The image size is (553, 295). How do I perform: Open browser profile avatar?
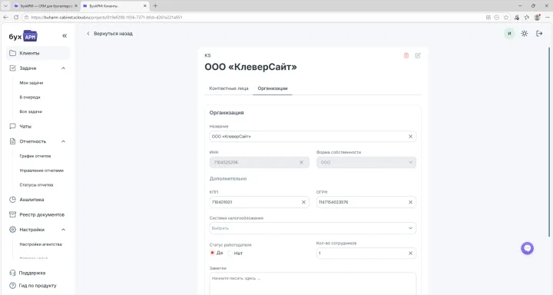pos(537,18)
